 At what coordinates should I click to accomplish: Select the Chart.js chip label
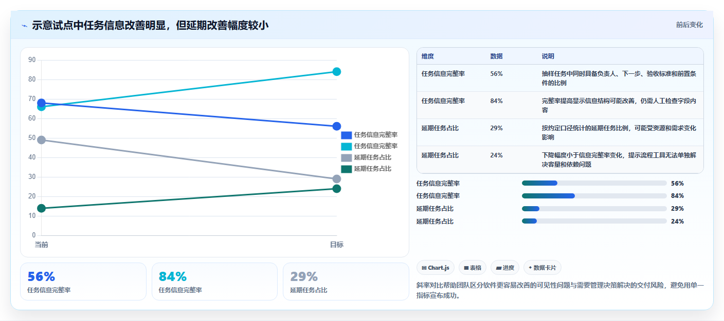(439, 268)
